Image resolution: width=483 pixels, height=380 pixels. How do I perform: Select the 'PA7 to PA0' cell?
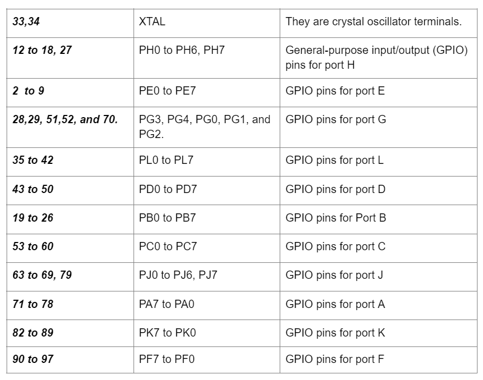[207, 306]
